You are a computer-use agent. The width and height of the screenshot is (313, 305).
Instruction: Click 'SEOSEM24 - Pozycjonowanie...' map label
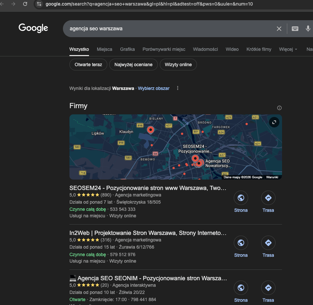pos(195,149)
